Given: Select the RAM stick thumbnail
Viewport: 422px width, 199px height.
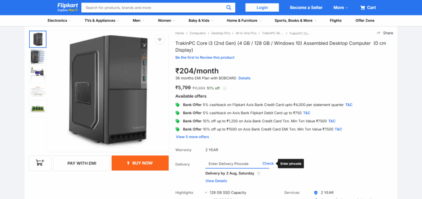Looking at the screenshot, I should pos(38,109).
